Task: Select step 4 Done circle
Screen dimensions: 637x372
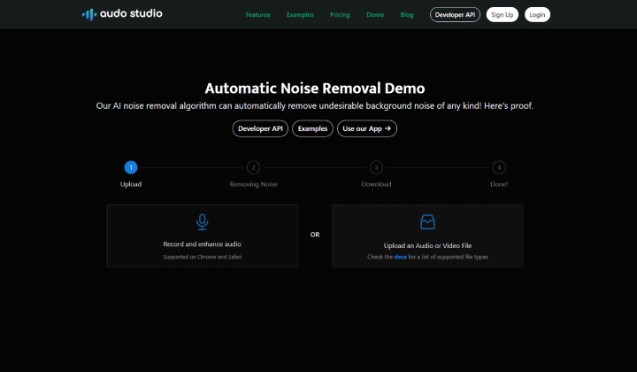Action: (499, 167)
